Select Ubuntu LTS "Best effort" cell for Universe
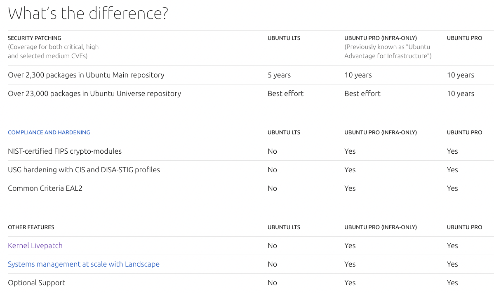Image resolution: width=494 pixels, height=293 pixels. click(285, 94)
